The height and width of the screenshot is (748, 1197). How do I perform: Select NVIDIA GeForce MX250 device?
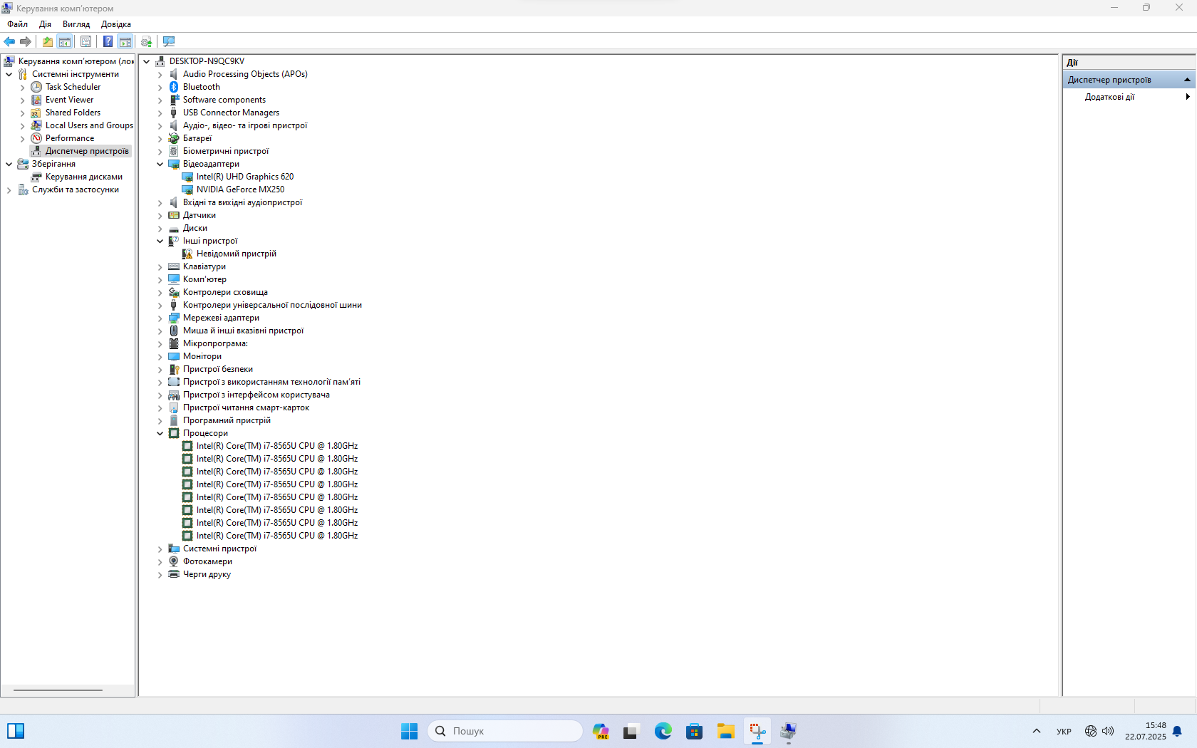[x=240, y=189]
